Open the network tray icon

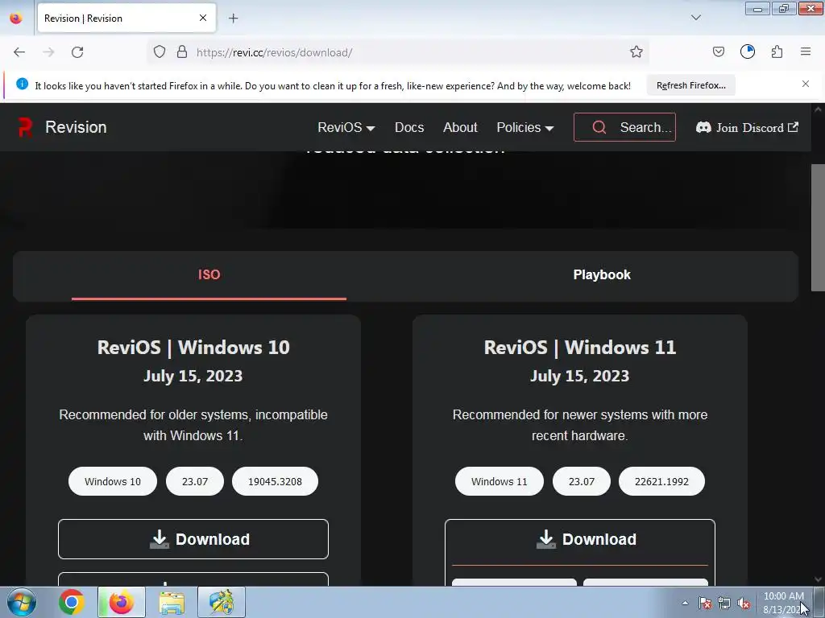(724, 603)
